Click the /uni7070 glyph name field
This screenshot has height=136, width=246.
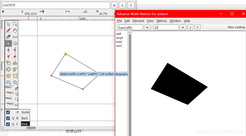(56, 5)
